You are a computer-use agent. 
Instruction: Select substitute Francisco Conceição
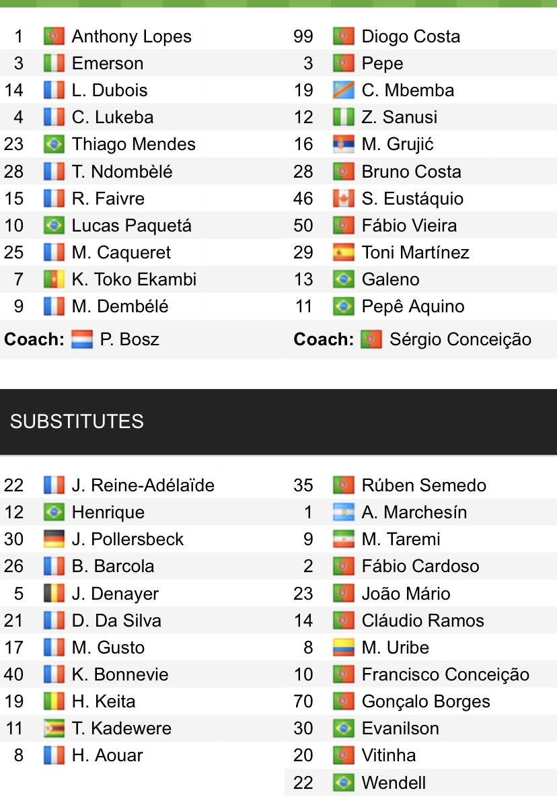pos(445,674)
